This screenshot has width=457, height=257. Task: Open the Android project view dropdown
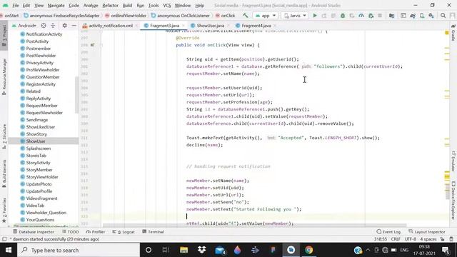coord(24,26)
